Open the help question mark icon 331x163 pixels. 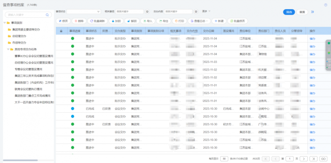[x=326, y=5]
